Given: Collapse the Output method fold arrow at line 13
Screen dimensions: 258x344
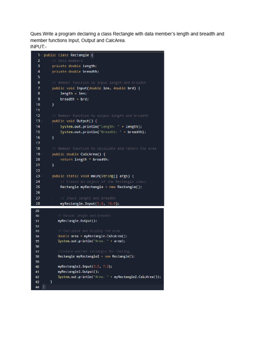Looking at the screenshot, I should click(x=41, y=121).
